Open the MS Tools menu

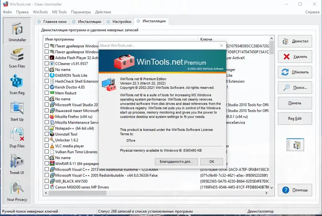(59, 12)
